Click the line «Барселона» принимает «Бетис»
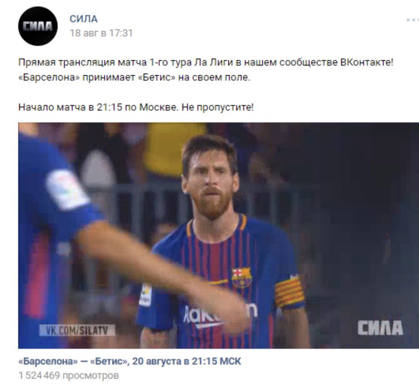Image resolution: width=419 pixels, height=386 pixels. point(134,78)
